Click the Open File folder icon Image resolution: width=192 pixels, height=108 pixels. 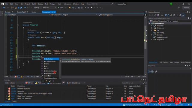pos(16,7)
